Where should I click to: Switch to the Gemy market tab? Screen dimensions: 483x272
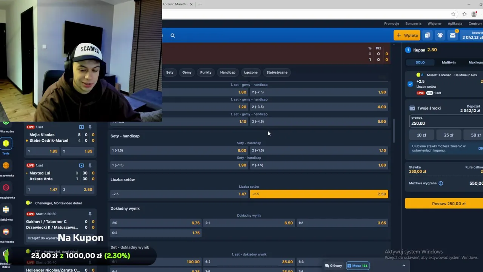[187, 73]
